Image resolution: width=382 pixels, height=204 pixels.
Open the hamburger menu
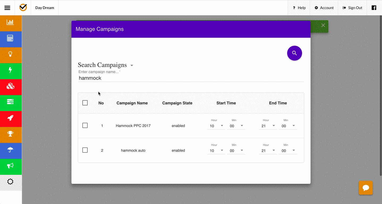pos(7,8)
